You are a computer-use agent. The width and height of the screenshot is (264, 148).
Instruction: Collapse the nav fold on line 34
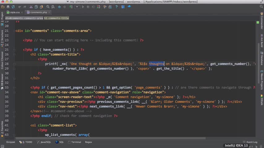coord(14,92)
